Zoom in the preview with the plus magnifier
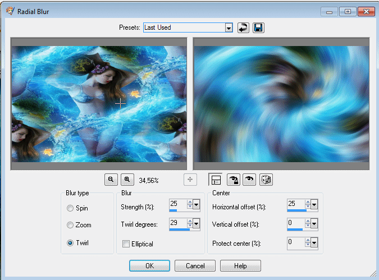Screen dimensions: 379x280 pos(127,180)
